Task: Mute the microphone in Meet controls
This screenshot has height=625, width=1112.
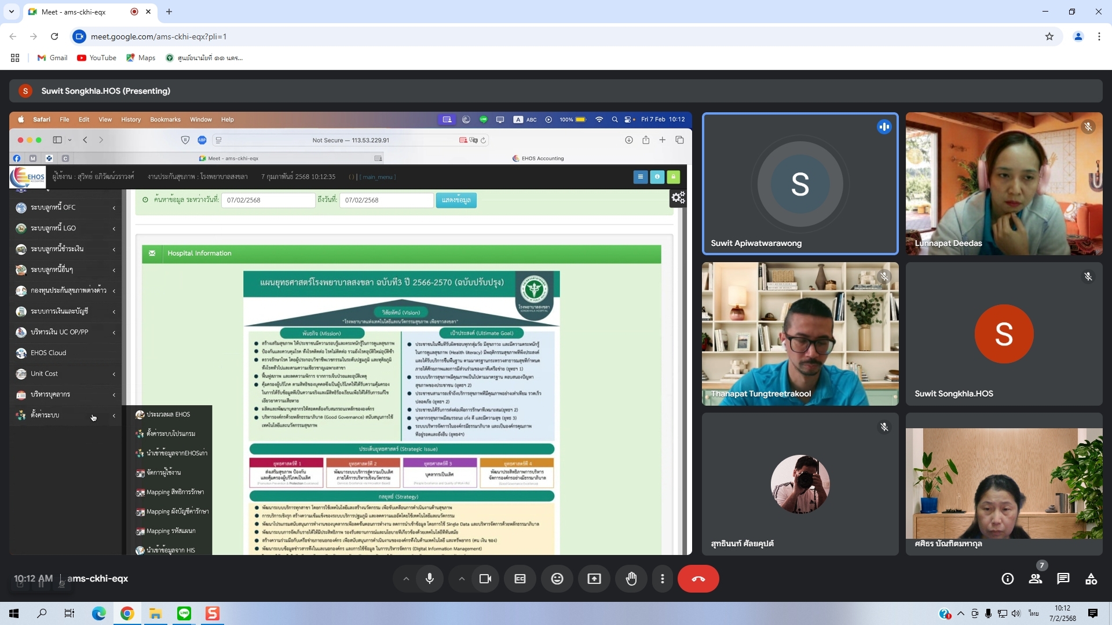Action: [x=429, y=579]
